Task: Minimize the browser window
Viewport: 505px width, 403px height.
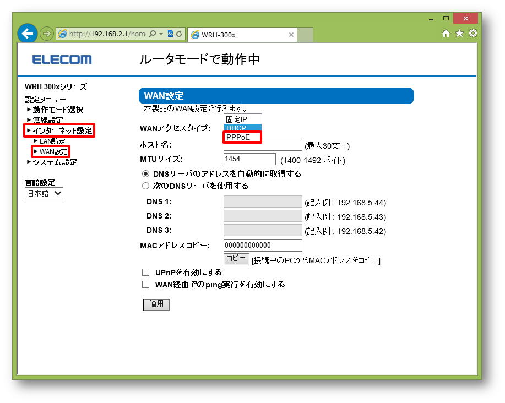Action: point(431,19)
